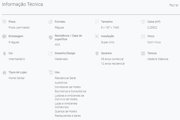Click the Textura grid icon
The height and width of the screenshot is (120, 180).
tap(143, 53)
